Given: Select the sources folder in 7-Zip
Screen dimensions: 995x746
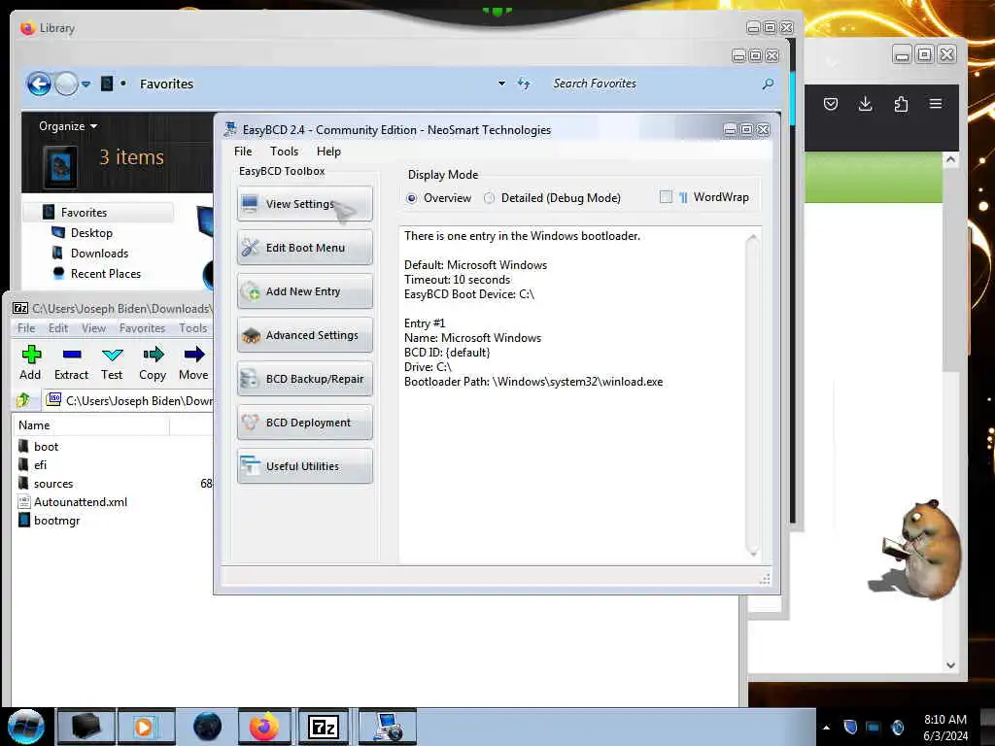Looking at the screenshot, I should [53, 484].
